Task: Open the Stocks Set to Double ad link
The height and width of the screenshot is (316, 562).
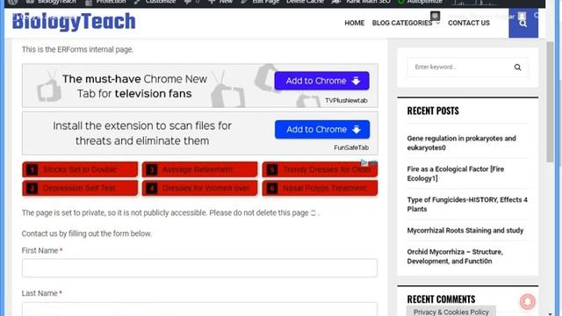Action: [80, 169]
